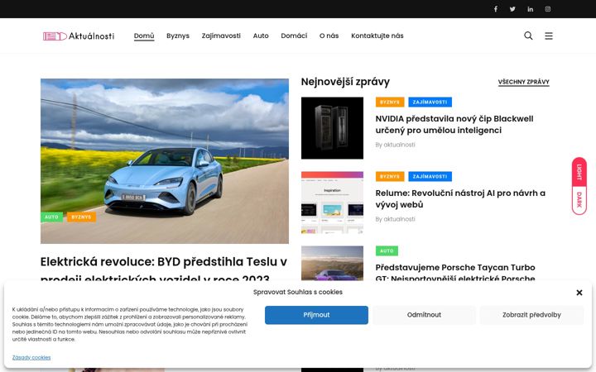596x372 pixels.
Task: Click the Odmítnout cookies button
Action: [x=424, y=315]
